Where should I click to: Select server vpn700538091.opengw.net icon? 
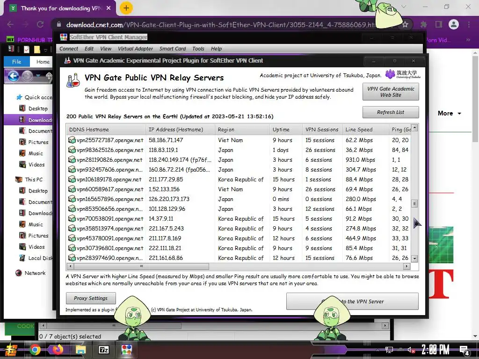point(72,219)
